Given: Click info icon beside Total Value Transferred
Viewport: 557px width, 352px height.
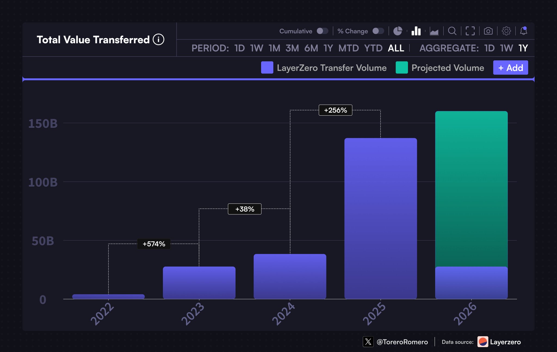Looking at the screenshot, I should coord(158,40).
